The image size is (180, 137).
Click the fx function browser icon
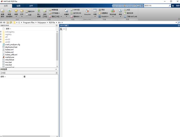click(61, 29)
